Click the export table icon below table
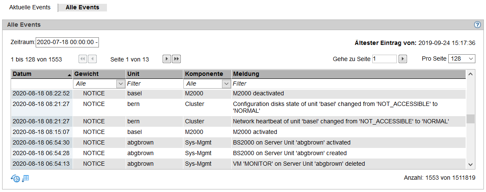The image size is (486, 192). [25, 178]
